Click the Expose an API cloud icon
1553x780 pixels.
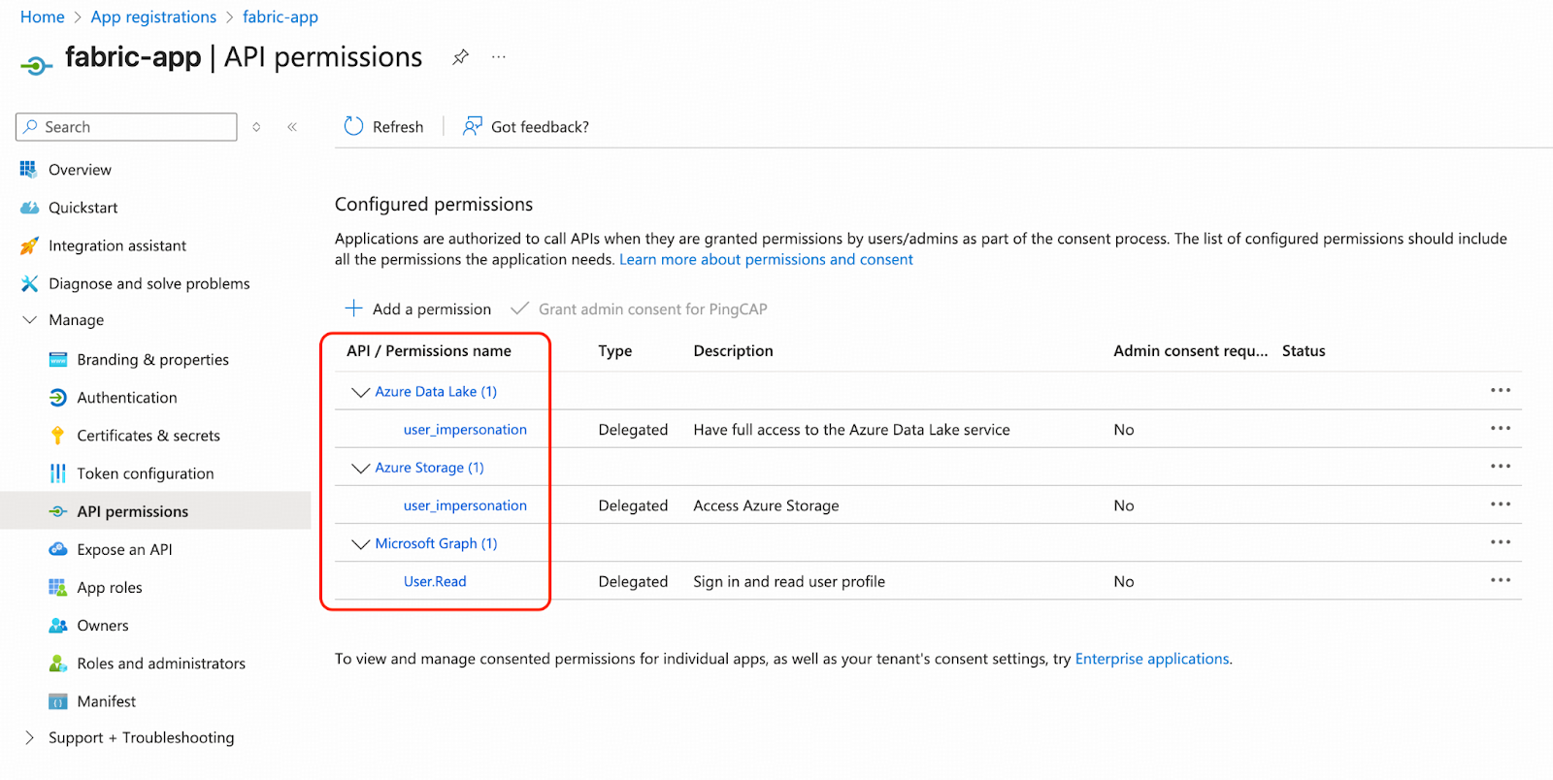point(57,549)
